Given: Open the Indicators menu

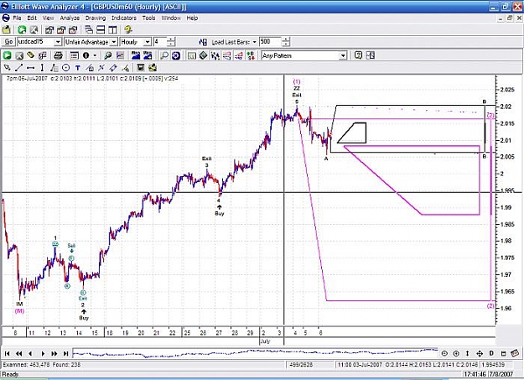Looking at the screenshot, I should pos(123,18).
